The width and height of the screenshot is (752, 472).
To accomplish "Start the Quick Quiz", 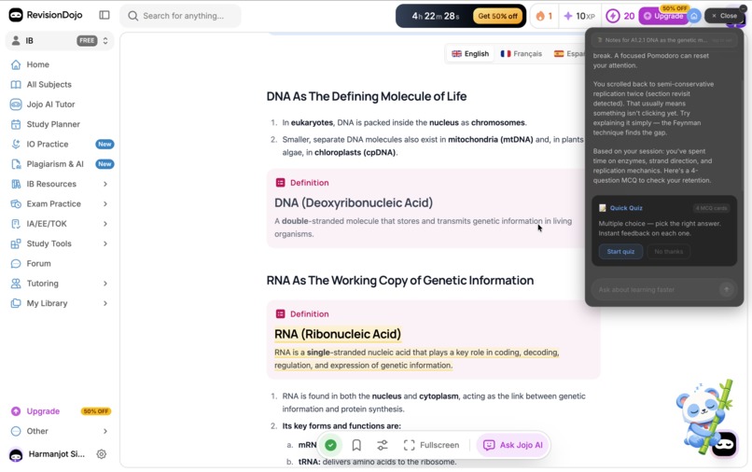I will tap(620, 251).
